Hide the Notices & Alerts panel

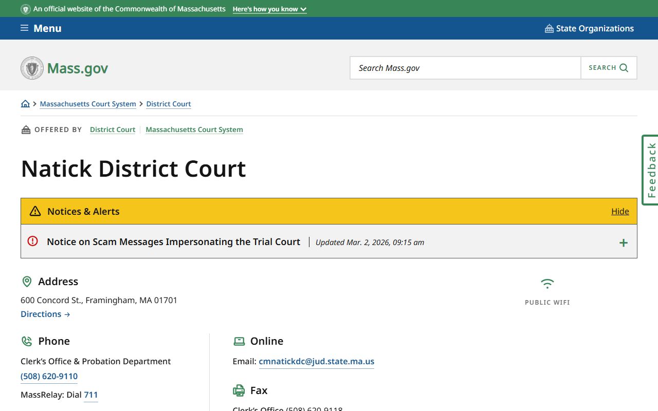coord(620,211)
